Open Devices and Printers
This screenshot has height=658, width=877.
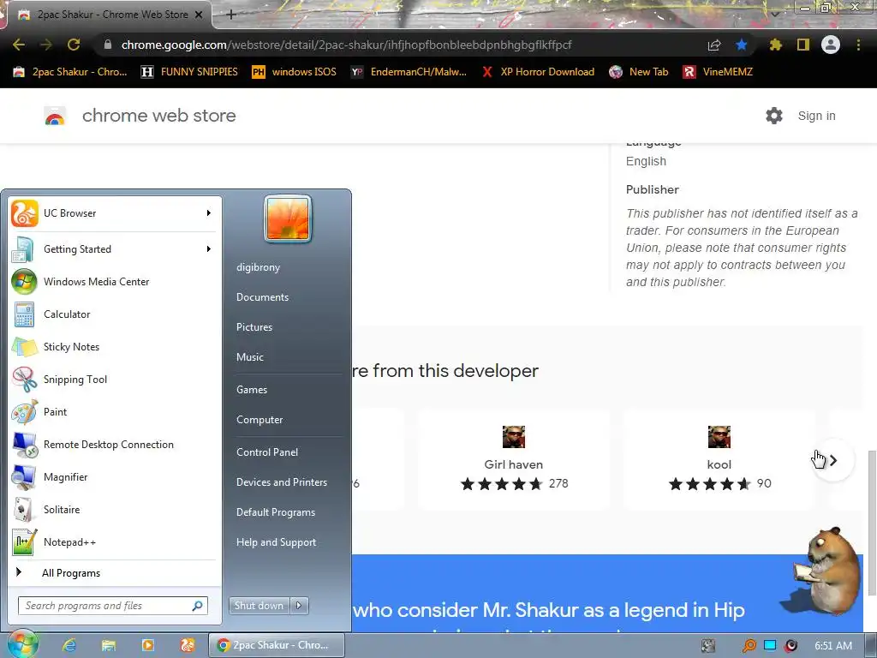[x=281, y=482]
